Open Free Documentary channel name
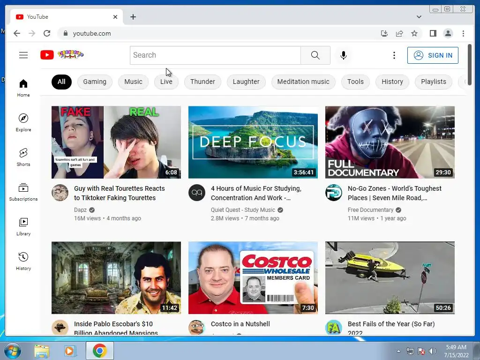The width and height of the screenshot is (480, 360). pyautogui.click(x=370, y=210)
